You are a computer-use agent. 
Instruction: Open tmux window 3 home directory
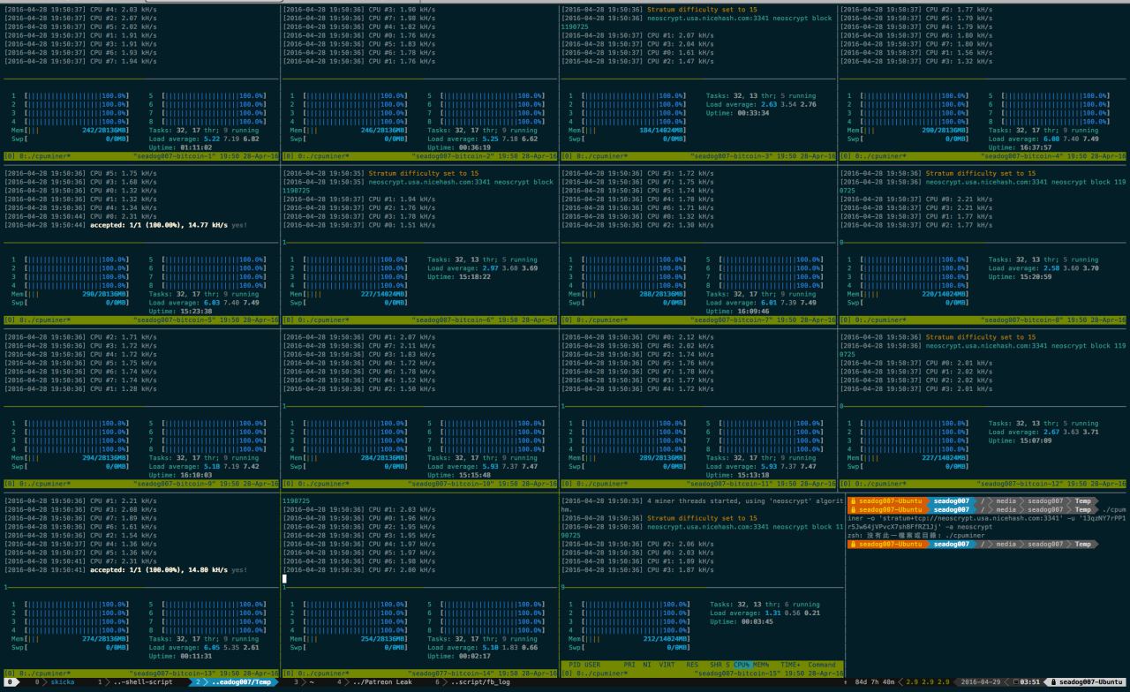point(305,682)
